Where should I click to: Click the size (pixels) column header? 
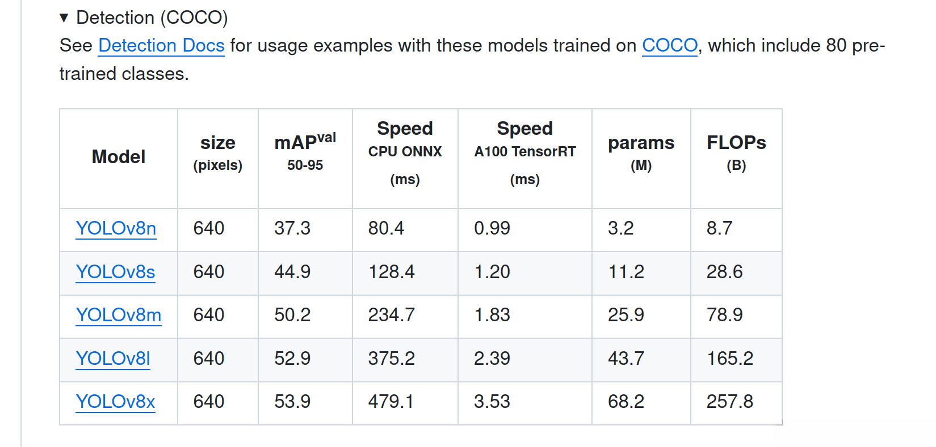pyautogui.click(x=217, y=153)
